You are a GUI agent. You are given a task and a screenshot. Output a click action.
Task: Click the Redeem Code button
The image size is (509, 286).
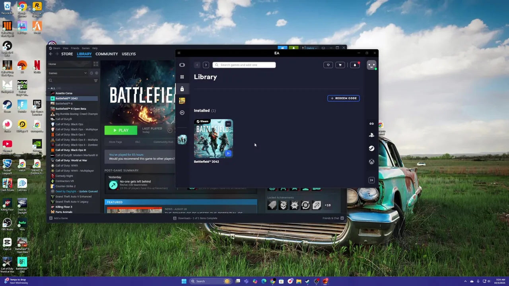[344, 98]
